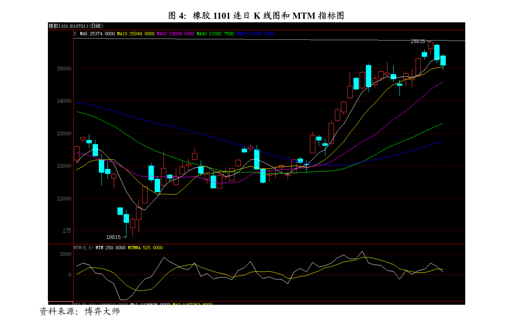
Task: Click the empty box at bottom-left corner
Action: 60,303
